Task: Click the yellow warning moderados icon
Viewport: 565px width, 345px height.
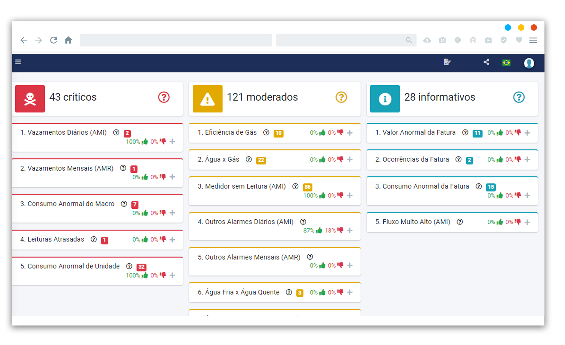Action: pyautogui.click(x=207, y=98)
